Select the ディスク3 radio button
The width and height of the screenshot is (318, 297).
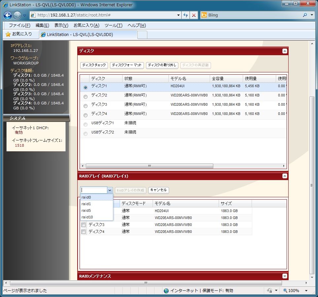pos(86,106)
